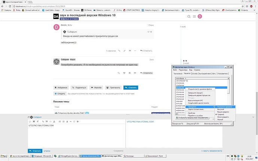Click in the reply text area
Image resolution: width=258 pixels, height=161 pixels.
coord(77,136)
